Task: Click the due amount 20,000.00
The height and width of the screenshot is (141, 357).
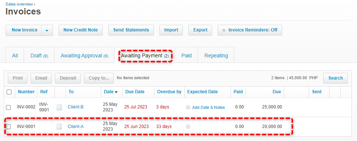Action: [x=272, y=127]
